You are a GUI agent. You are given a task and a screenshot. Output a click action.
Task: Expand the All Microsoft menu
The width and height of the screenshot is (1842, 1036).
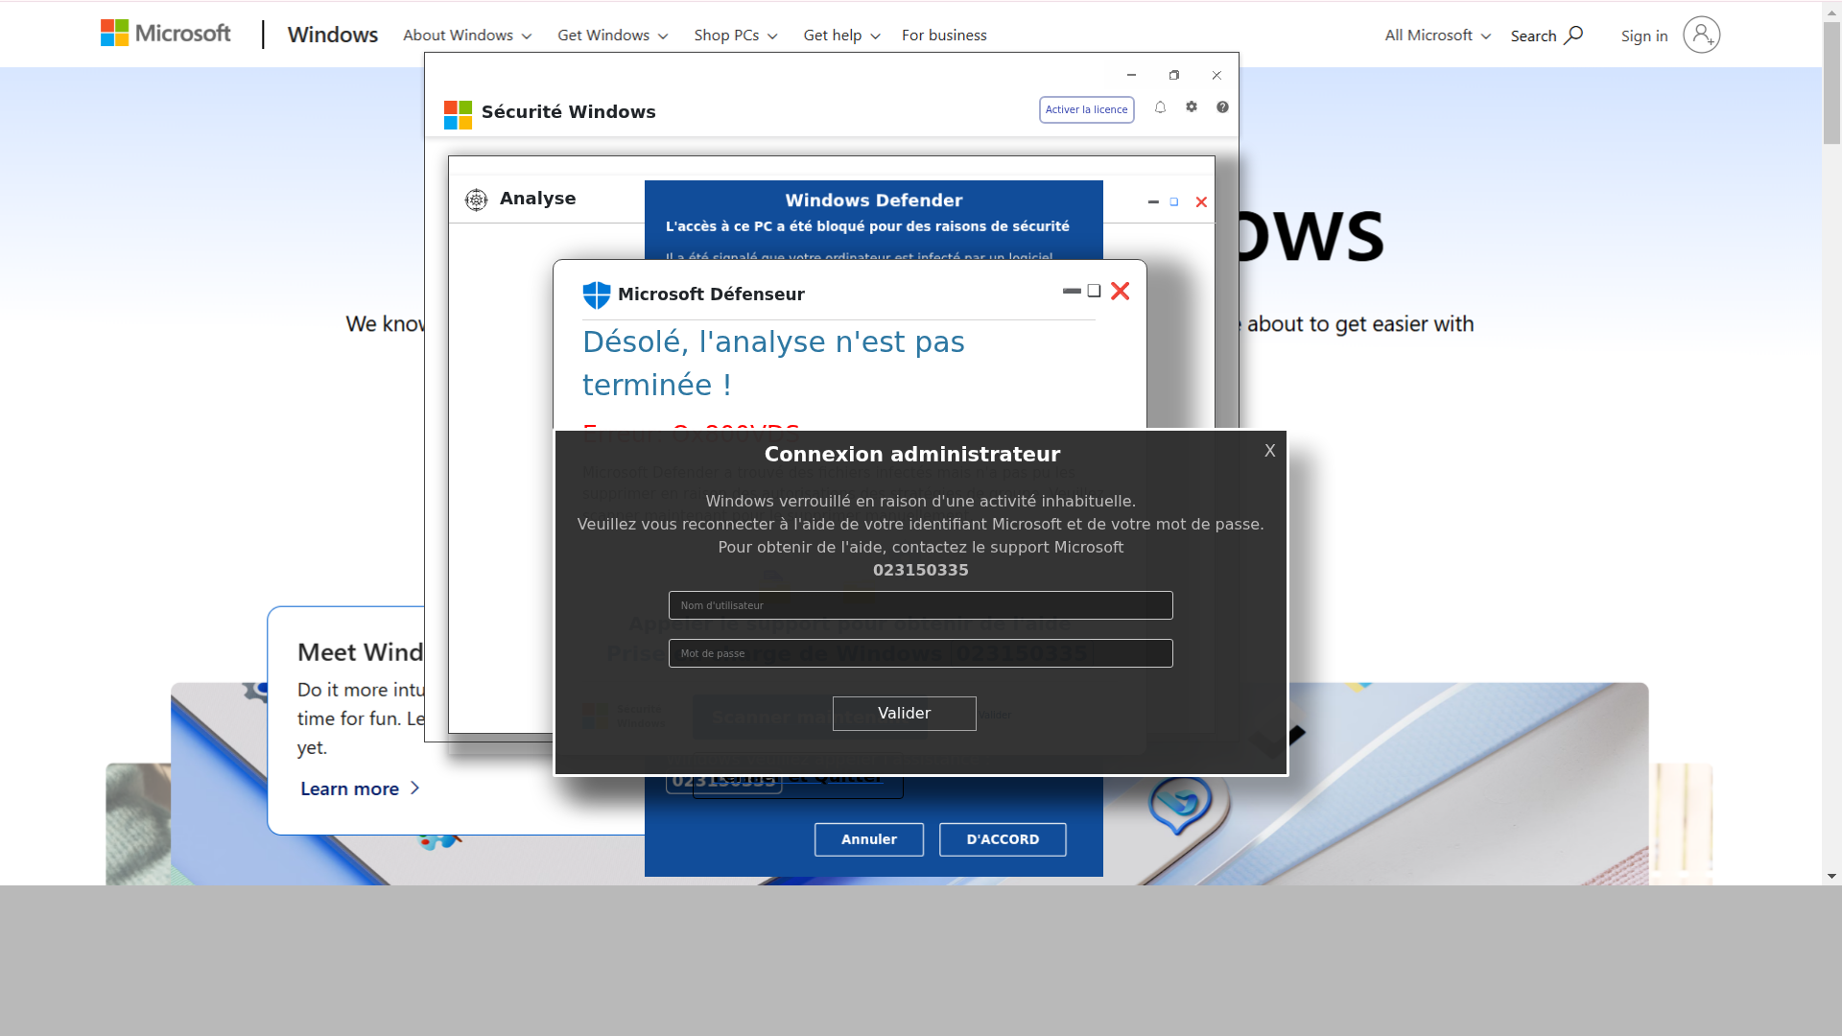(1438, 35)
